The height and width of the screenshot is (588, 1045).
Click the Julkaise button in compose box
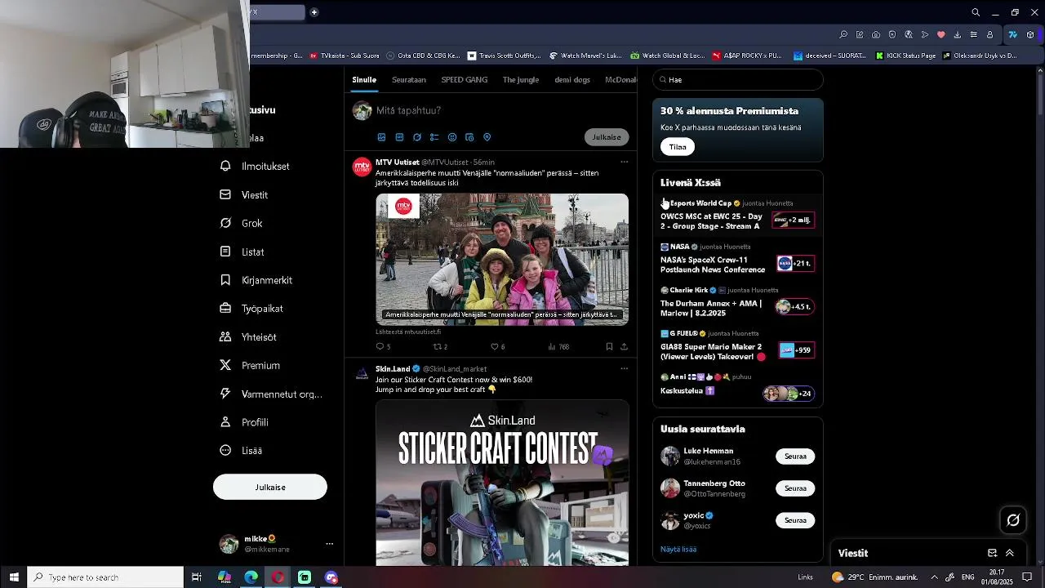607,137
